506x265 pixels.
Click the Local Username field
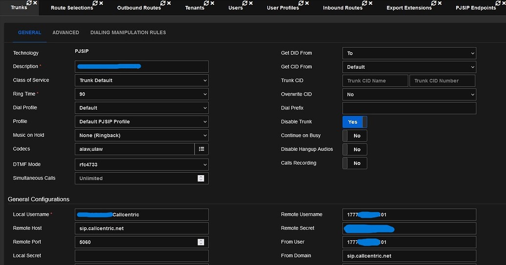142,215
